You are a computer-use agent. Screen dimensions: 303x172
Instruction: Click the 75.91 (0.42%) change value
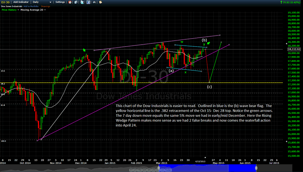coord(291,2)
